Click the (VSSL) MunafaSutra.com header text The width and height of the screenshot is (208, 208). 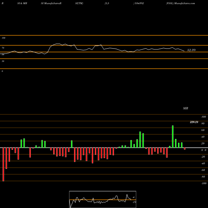(181, 3)
